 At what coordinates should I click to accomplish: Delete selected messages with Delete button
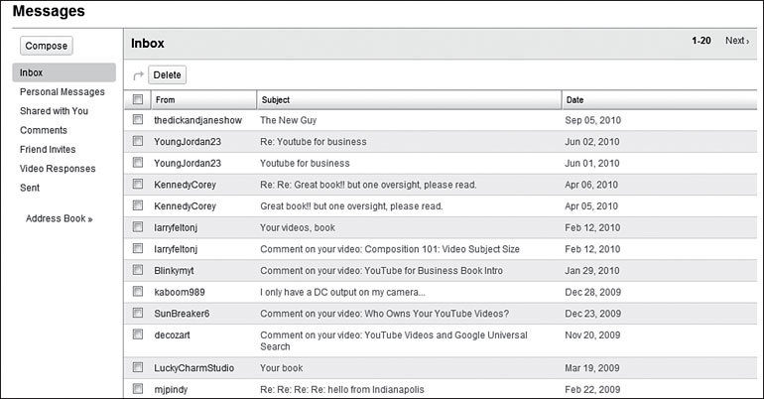167,75
